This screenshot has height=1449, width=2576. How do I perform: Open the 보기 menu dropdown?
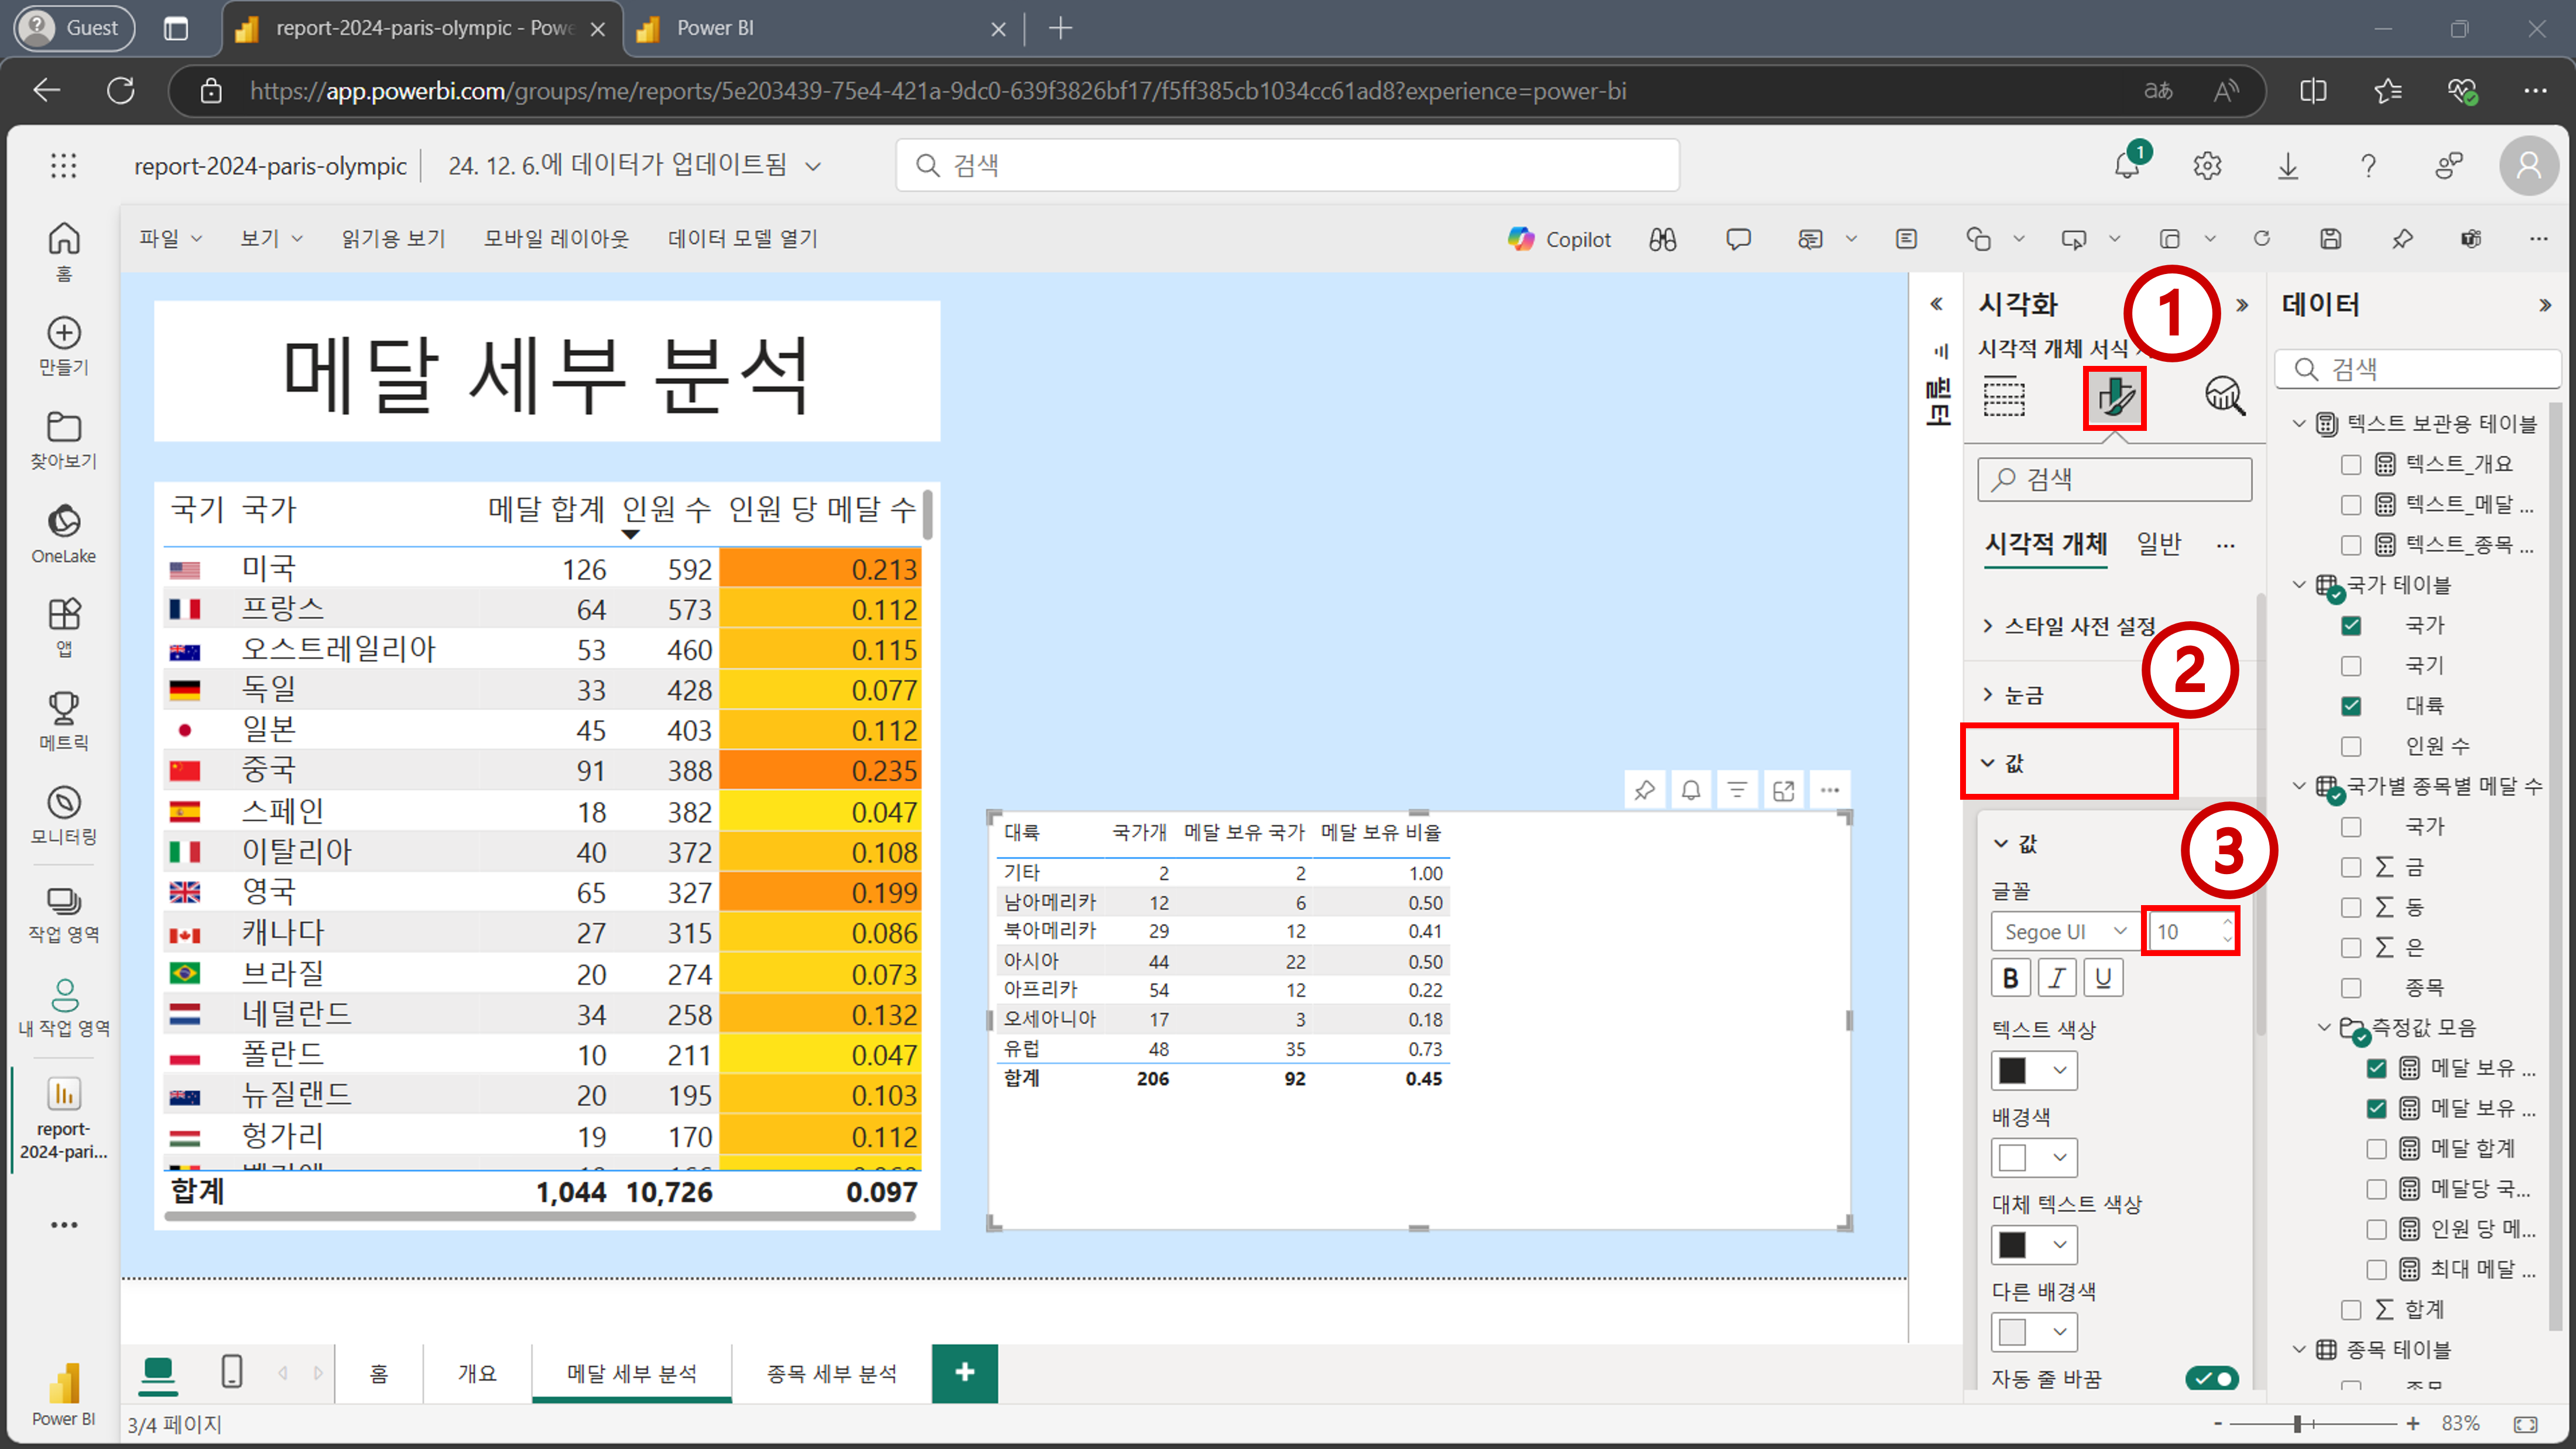click(x=271, y=239)
